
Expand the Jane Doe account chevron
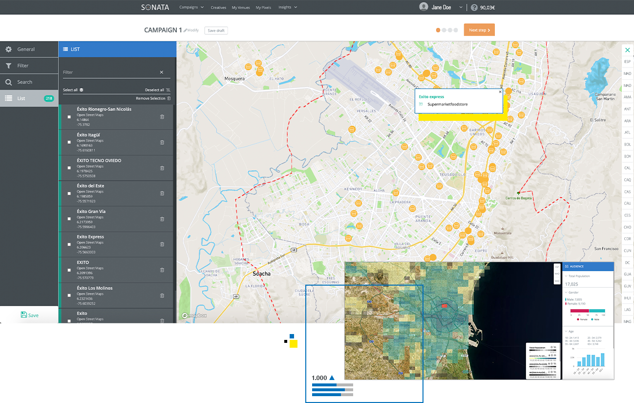[x=461, y=7]
